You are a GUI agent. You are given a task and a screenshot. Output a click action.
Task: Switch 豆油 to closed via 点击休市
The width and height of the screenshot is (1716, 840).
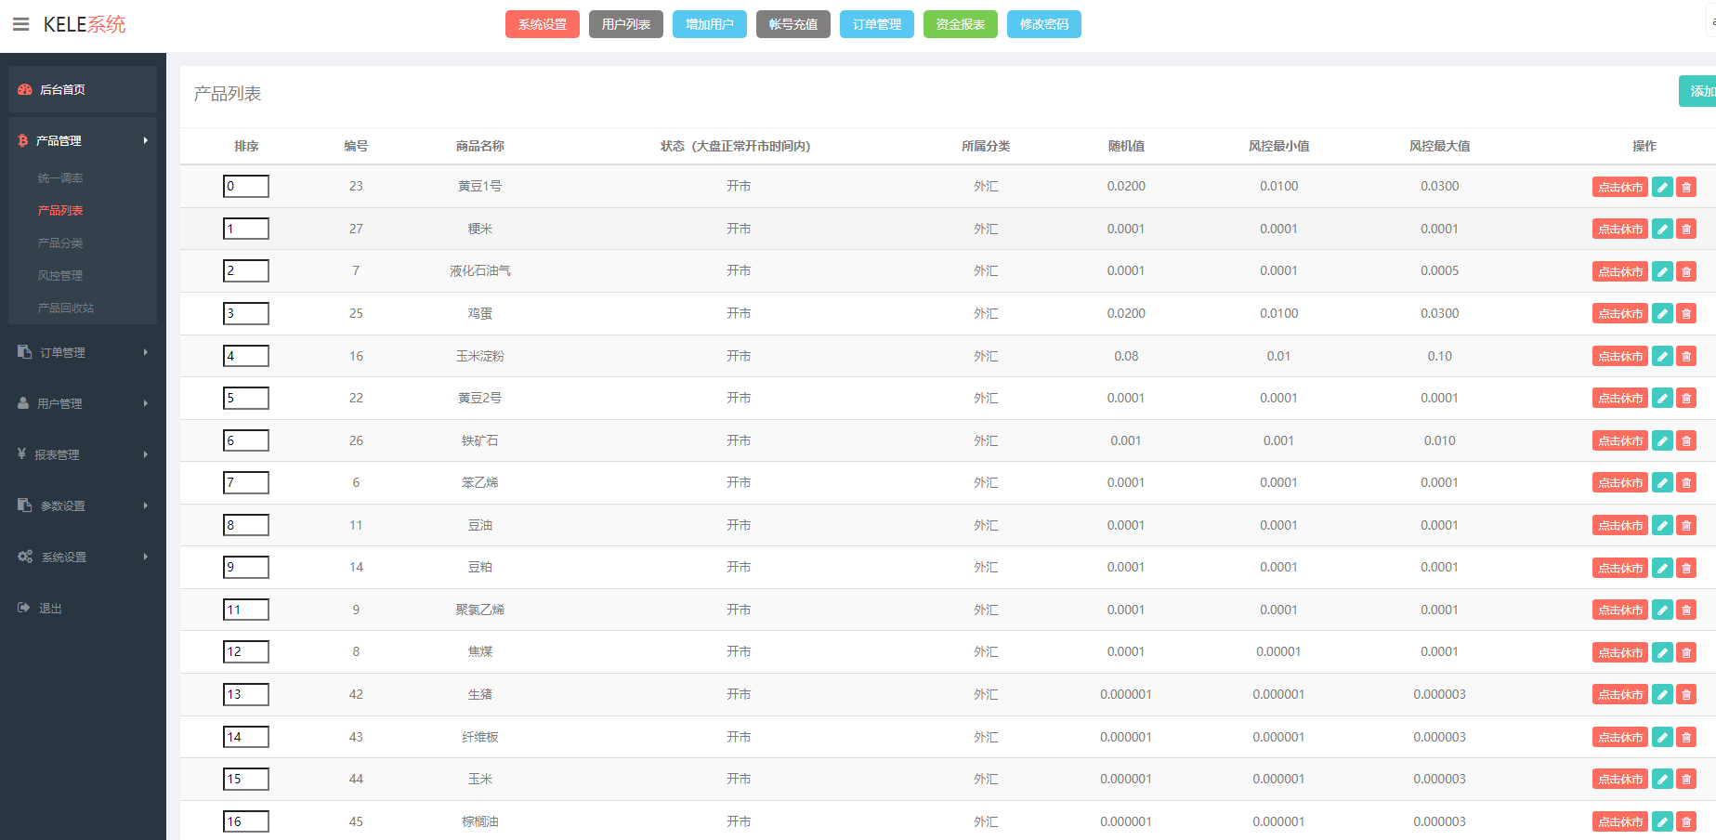[x=1619, y=526]
